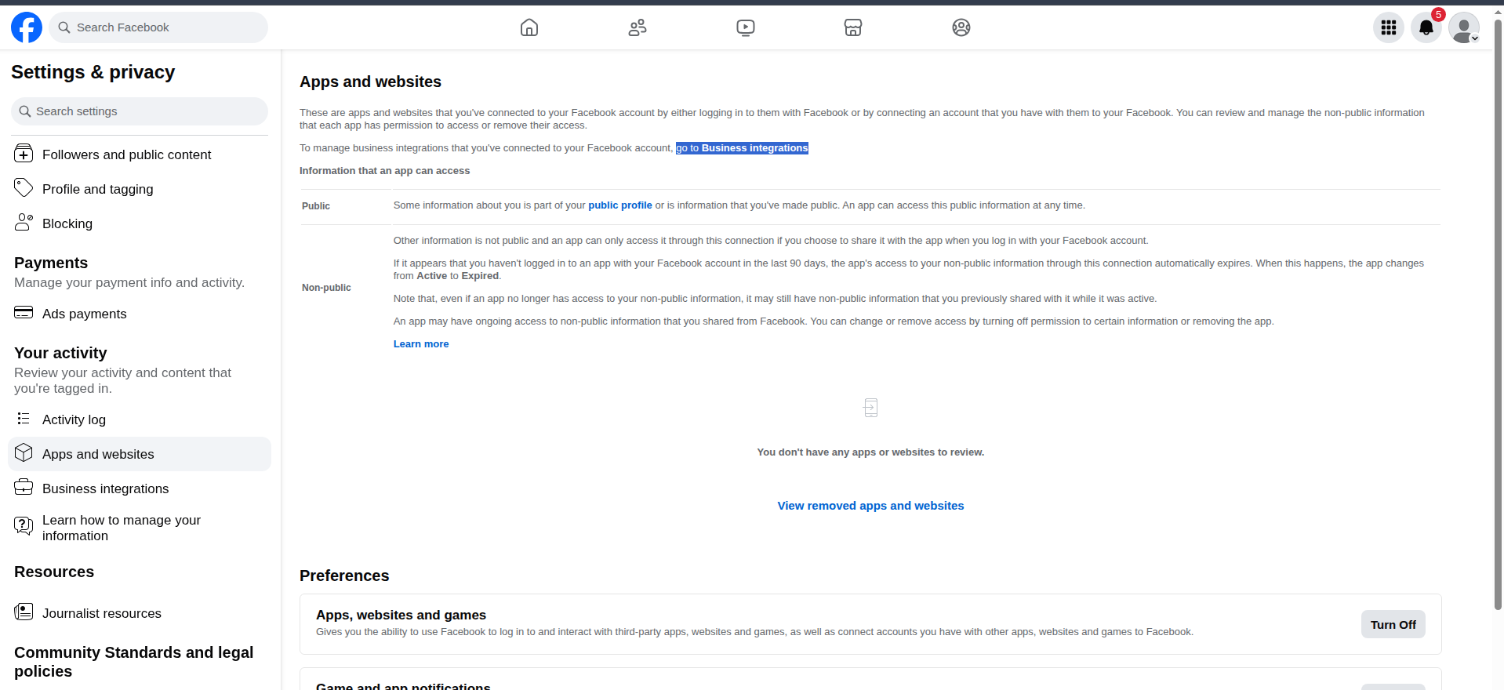Open the Groups icon in top bar

pyautogui.click(x=961, y=27)
